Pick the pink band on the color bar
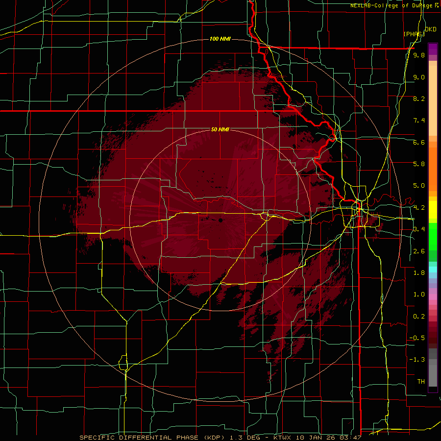Screen dimensions: 441x441 433,297
